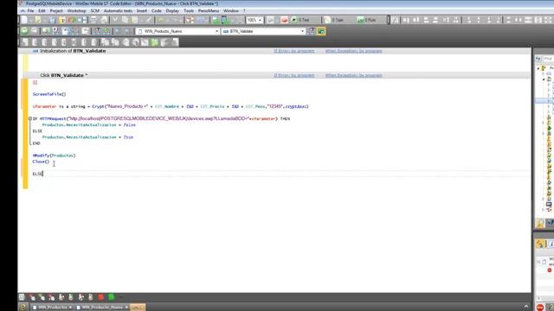Click the open folder icon in top toolbar
This screenshot has width=554, height=311.
[x=38, y=20]
